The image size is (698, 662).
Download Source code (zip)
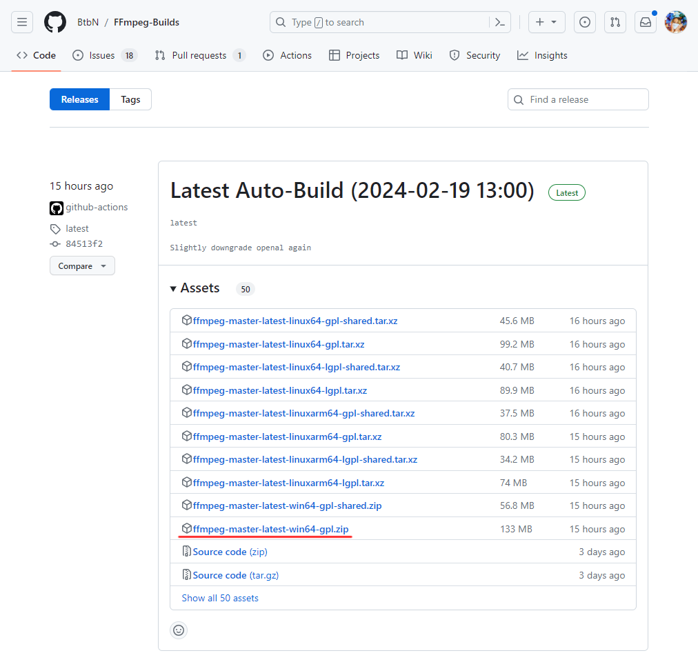(230, 552)
